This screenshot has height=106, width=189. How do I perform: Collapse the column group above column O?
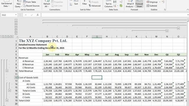(x=178, y=28)
